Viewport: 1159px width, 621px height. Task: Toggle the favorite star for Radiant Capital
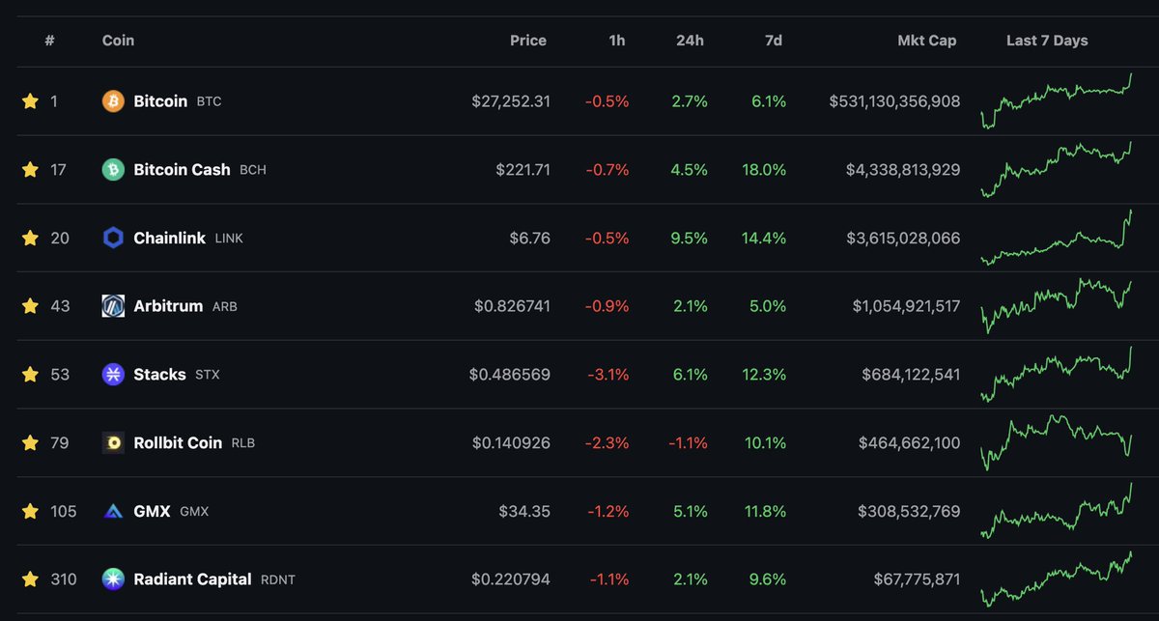tap(30, 579)
